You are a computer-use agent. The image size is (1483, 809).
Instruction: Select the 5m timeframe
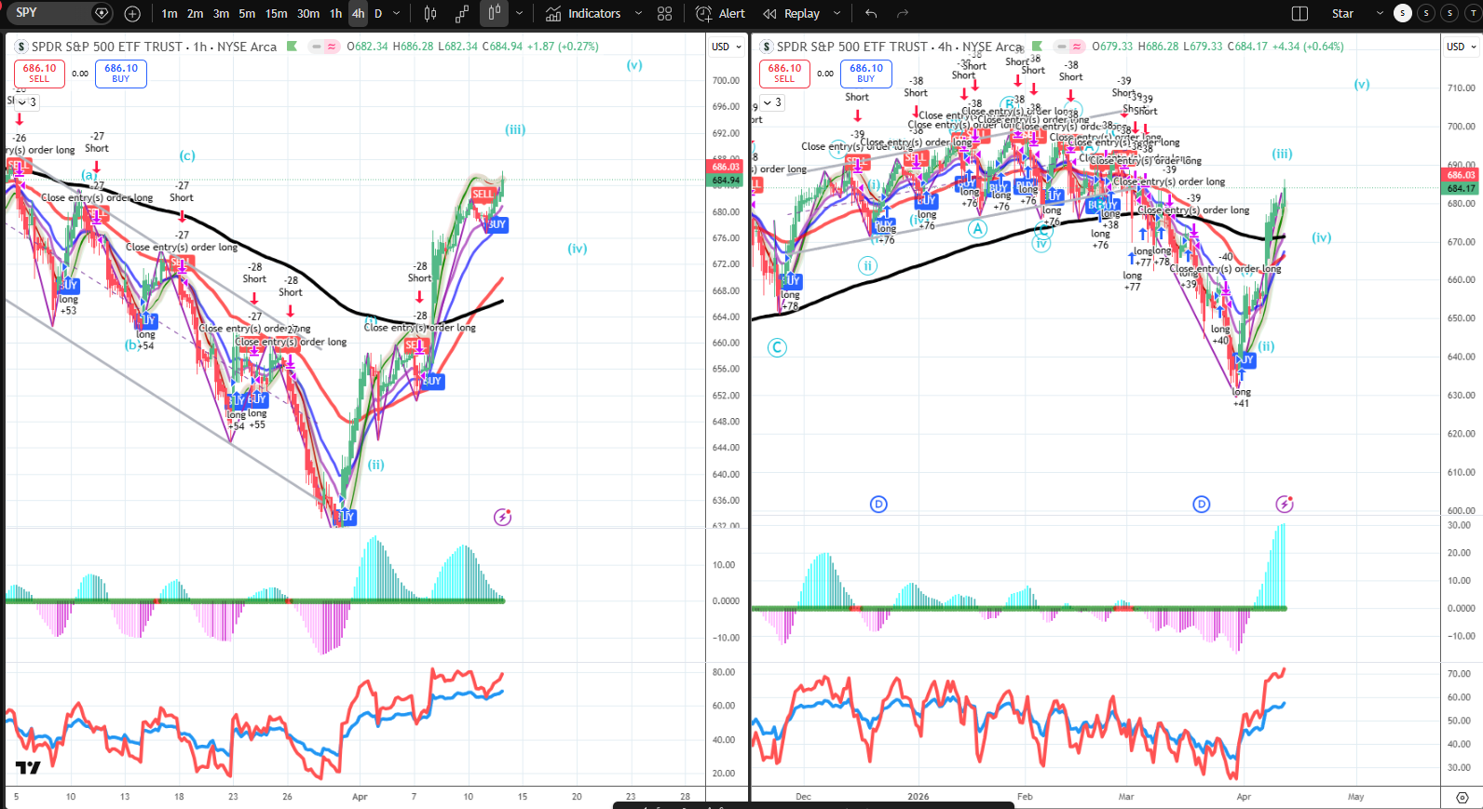tap(247, 14)
